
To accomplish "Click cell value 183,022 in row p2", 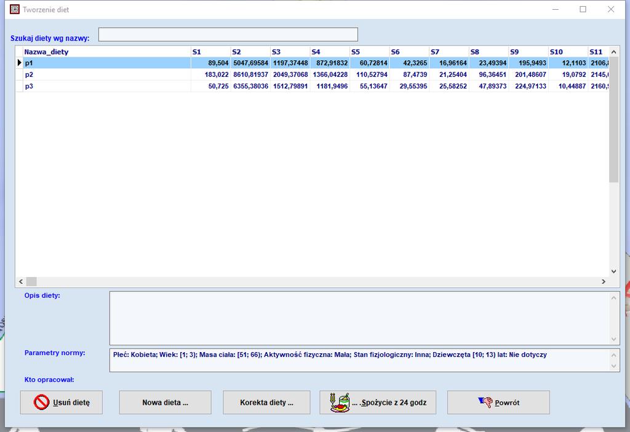I will (217, 75).
